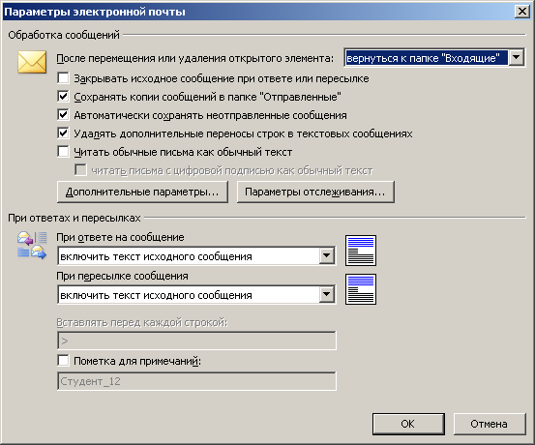535x445 pixels.
Task: Click the При пересылке сообщения combo field
Action: pos(196,295)
